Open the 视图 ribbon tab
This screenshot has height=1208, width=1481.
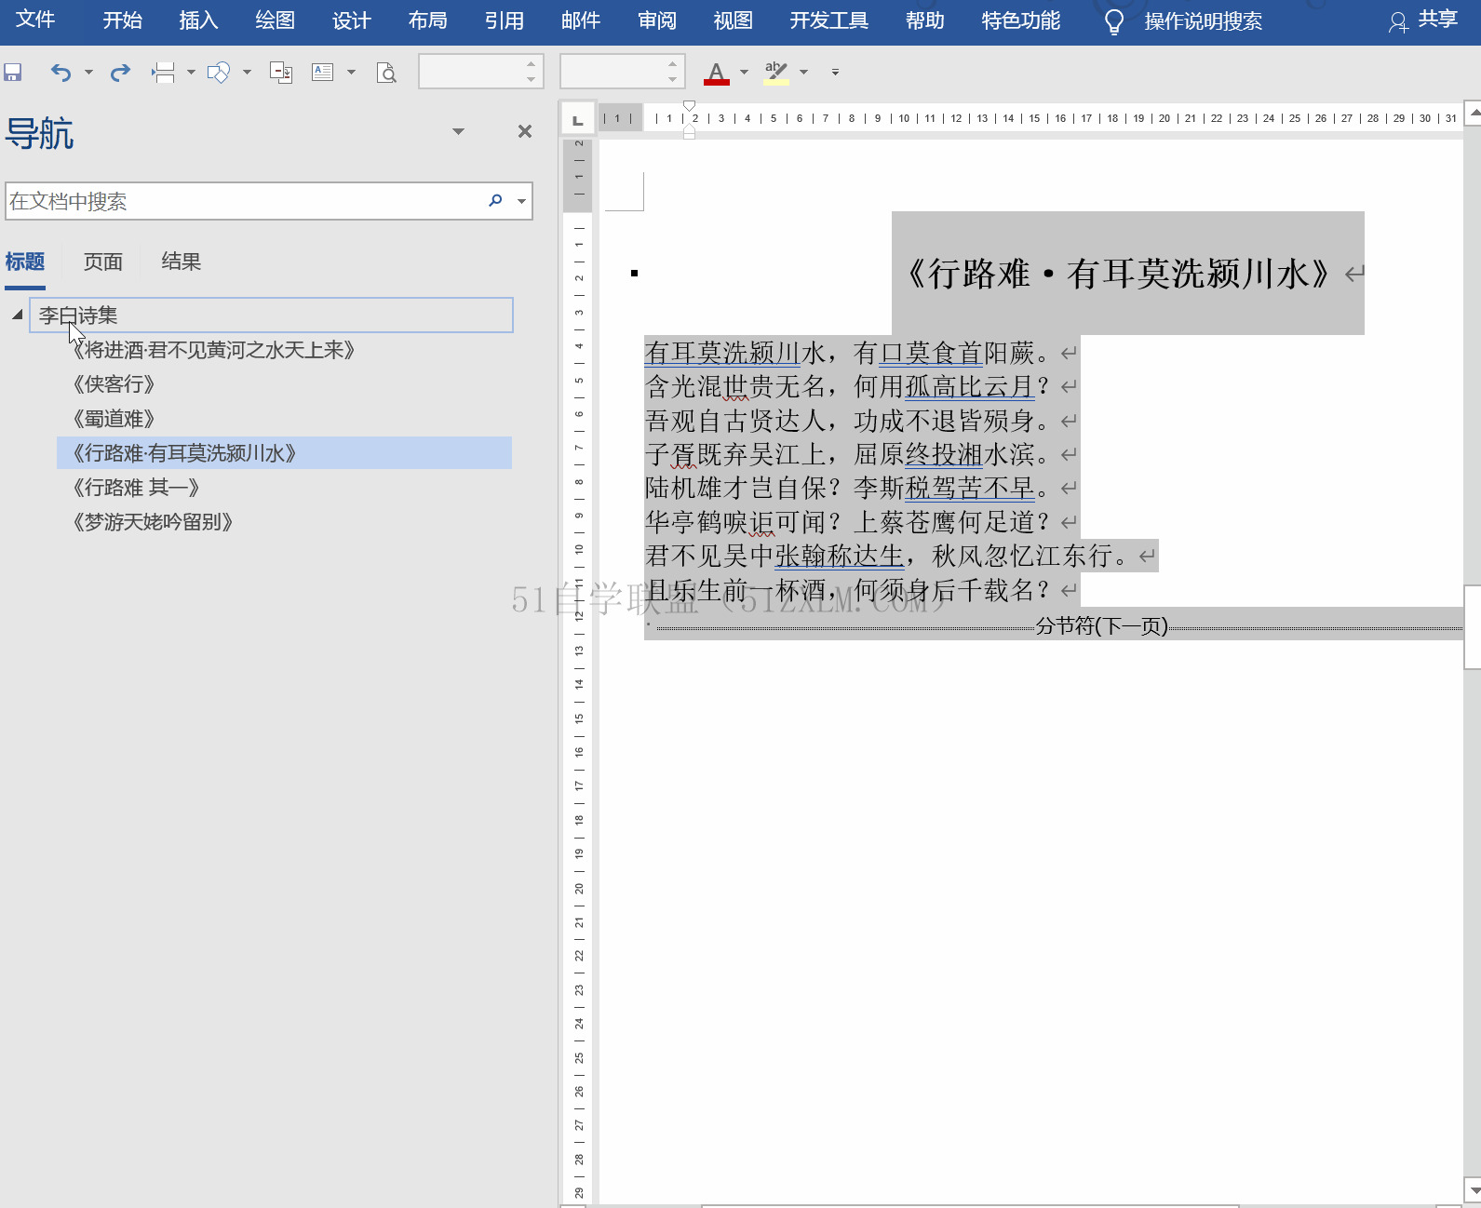pyautogui.click(x=733, y=20)
